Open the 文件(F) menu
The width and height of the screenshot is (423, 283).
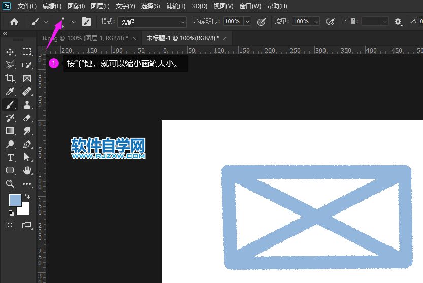pyautogui.click(x=27, y=6)
